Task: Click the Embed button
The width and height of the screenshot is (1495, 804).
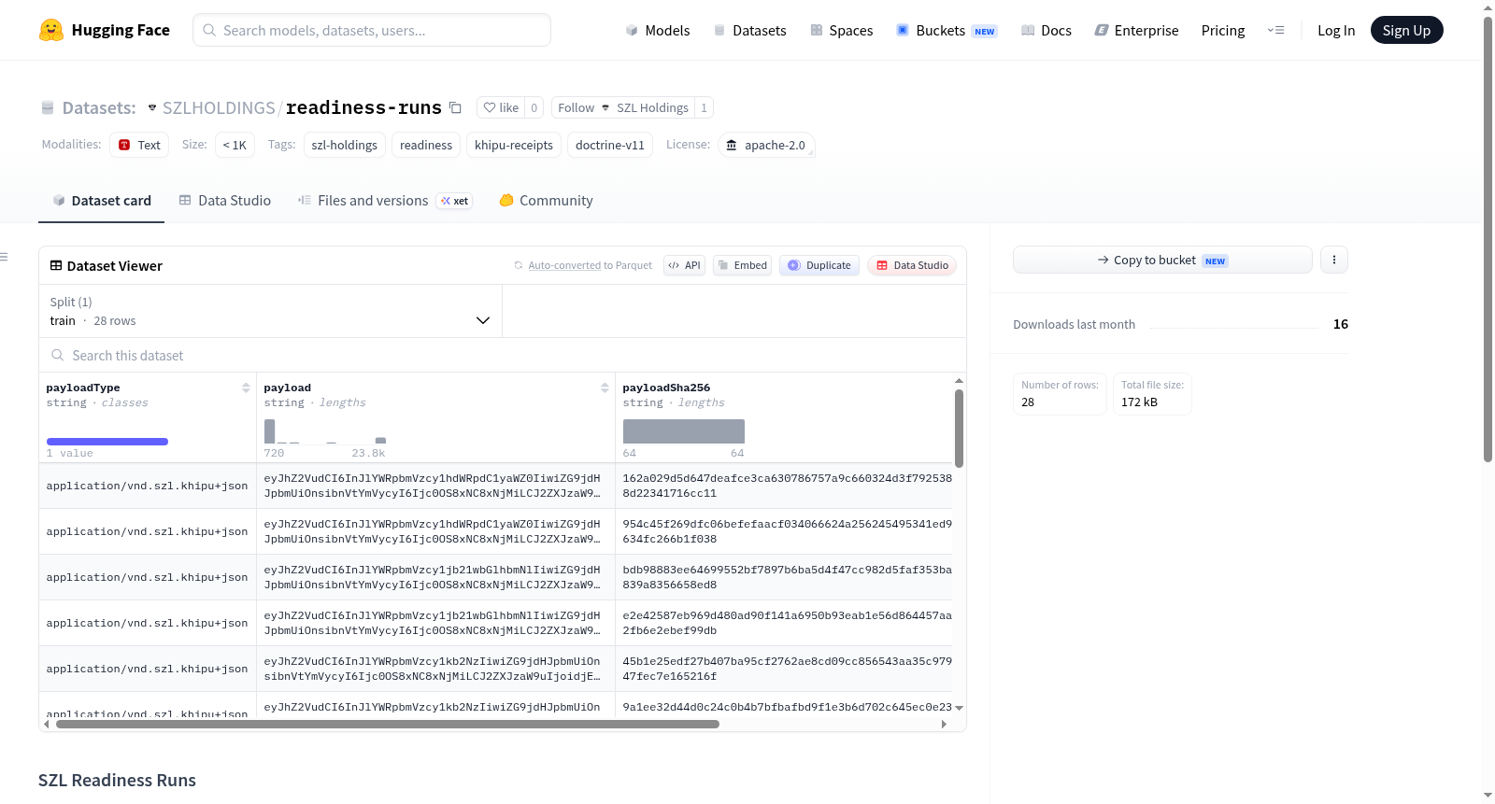Action: [742, 265]
